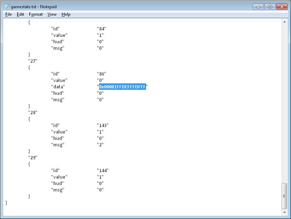Viewport: 291px width, 219px height.
Task: Click the scroll down arrow
Action: tap(285, 212)
